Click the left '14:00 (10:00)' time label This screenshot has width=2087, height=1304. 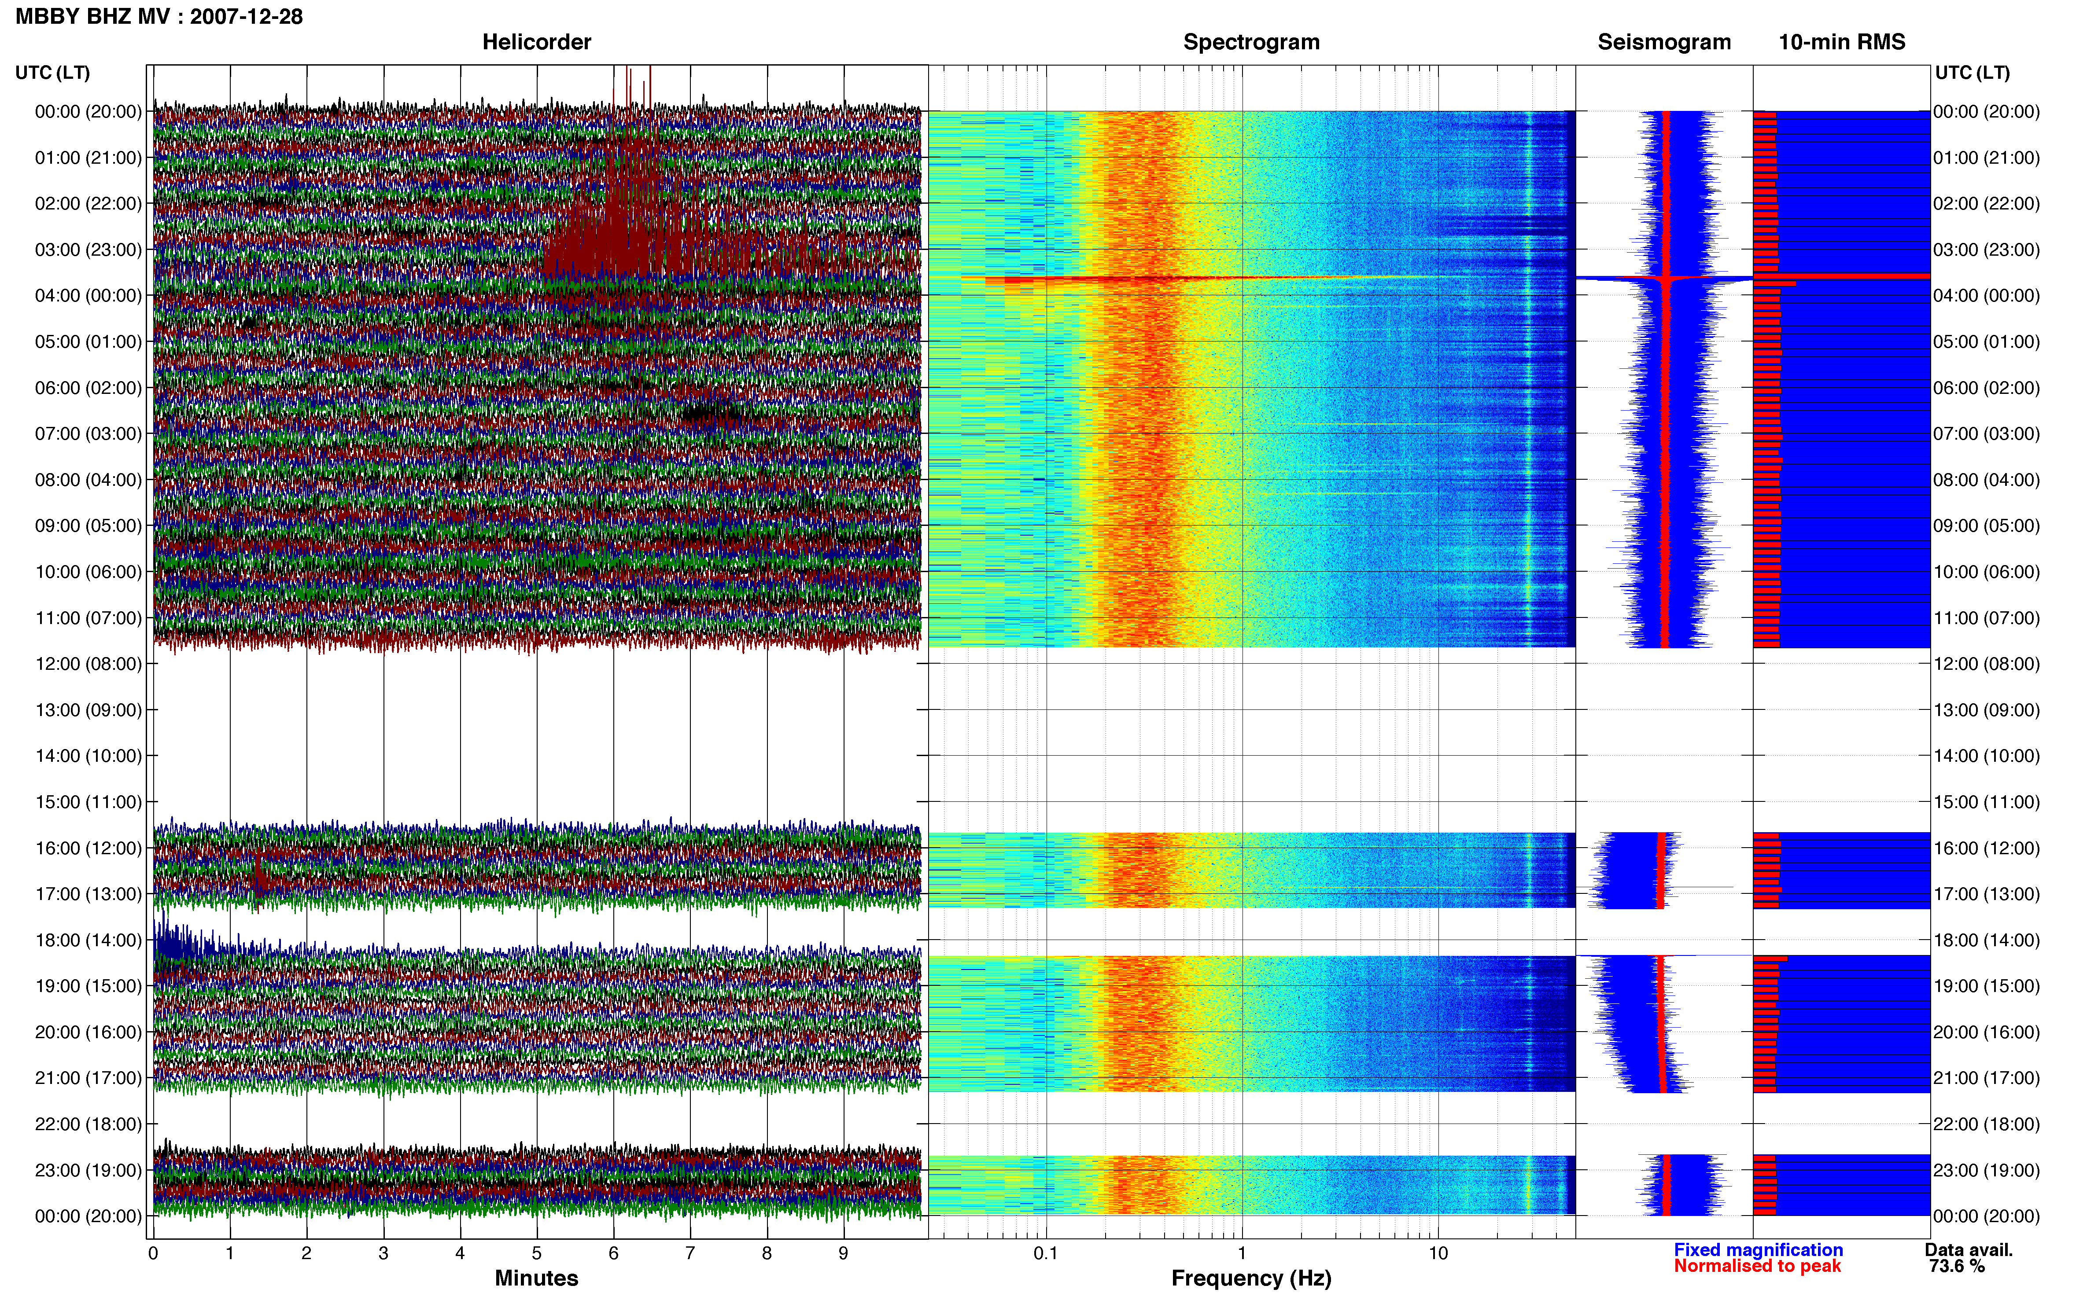[88, 756]
